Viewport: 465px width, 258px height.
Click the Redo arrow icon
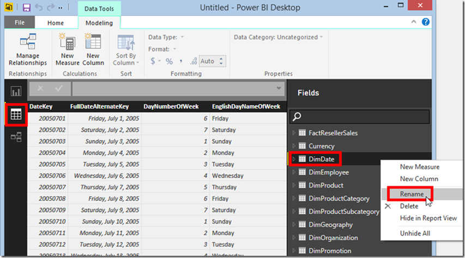pos(50,8)
